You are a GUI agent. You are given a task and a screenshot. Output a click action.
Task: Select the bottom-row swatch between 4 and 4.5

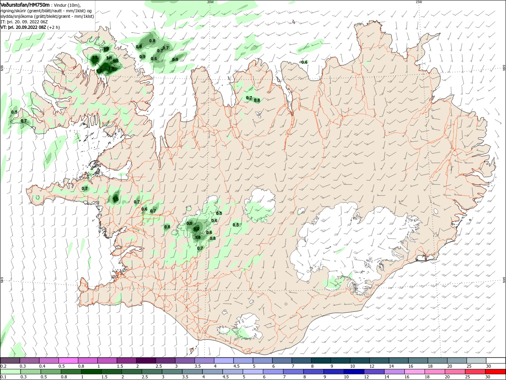point(212,372)
